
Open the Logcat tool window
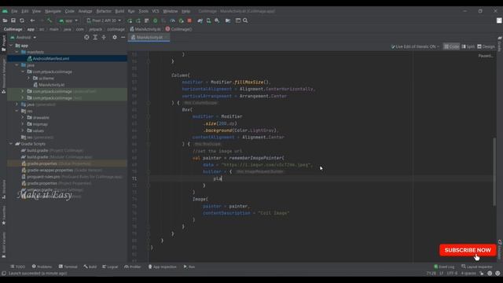coord(110,266)
